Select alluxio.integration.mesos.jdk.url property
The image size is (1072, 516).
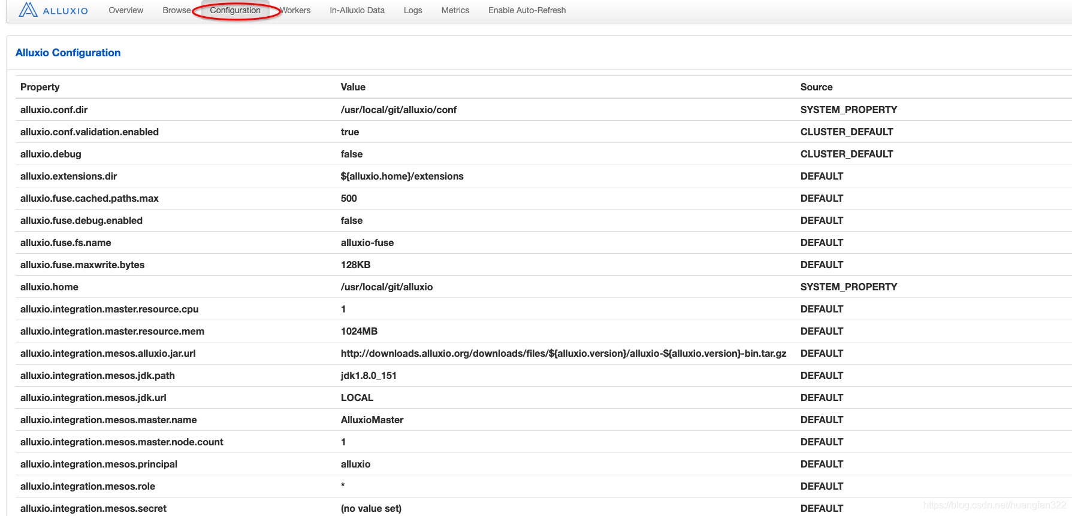click(93, 397)
